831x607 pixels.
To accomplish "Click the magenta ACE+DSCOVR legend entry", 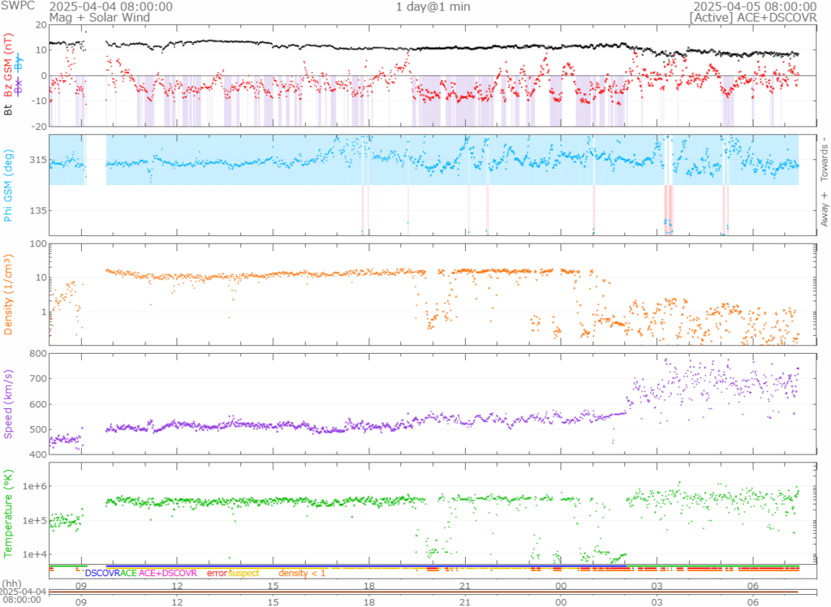I will tap(168, 573).
